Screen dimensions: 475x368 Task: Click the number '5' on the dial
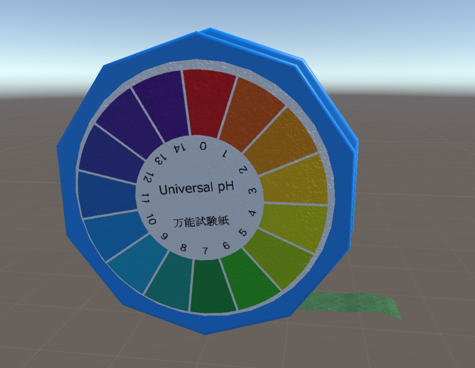pos(243,232)
